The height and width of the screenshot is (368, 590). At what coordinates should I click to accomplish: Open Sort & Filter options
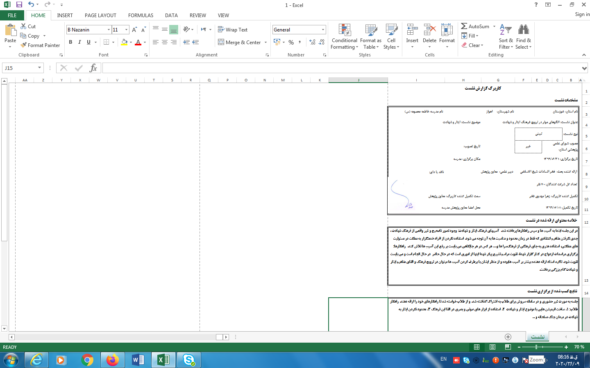[x=506, y=37]
